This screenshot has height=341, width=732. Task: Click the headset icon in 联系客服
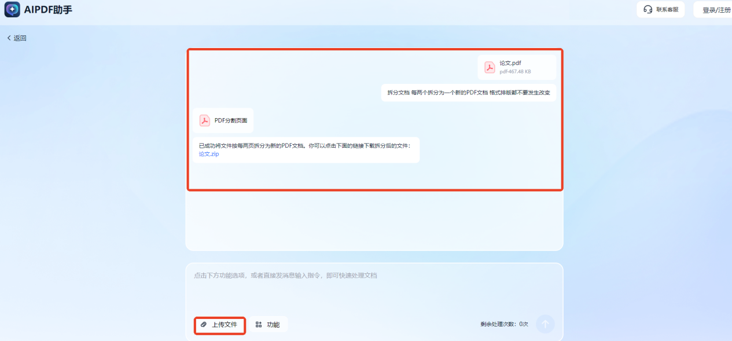point(648,9)
